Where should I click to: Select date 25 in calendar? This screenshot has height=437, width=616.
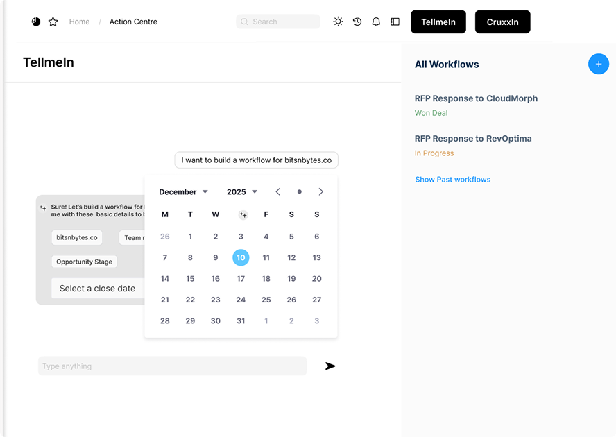[x=266, y=300]
